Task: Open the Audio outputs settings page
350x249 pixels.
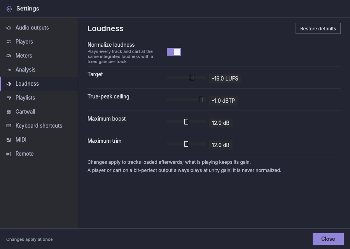Action: [39, 28]
